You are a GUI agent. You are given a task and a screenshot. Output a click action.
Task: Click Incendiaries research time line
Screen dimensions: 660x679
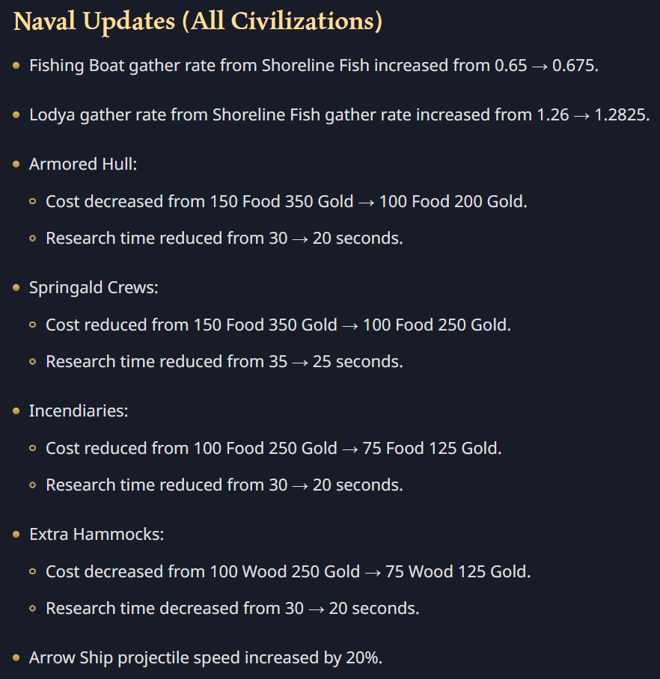(x=224, y=485)
